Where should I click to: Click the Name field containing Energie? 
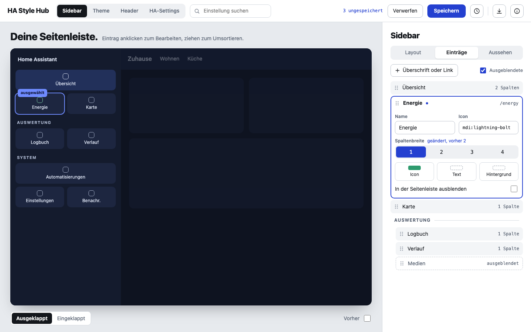click(x=425, y=128)
